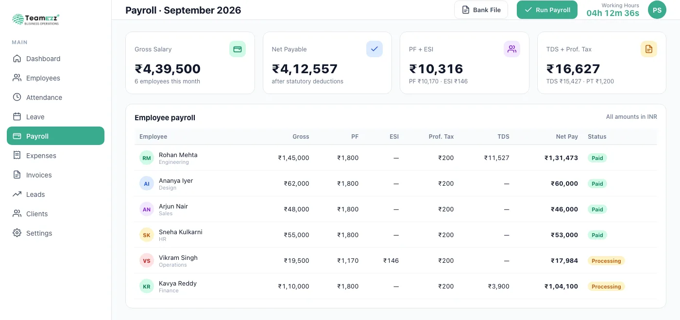Click the name Arjun Nair
Screen dimensions: 680x320
[x=173, y=207]
